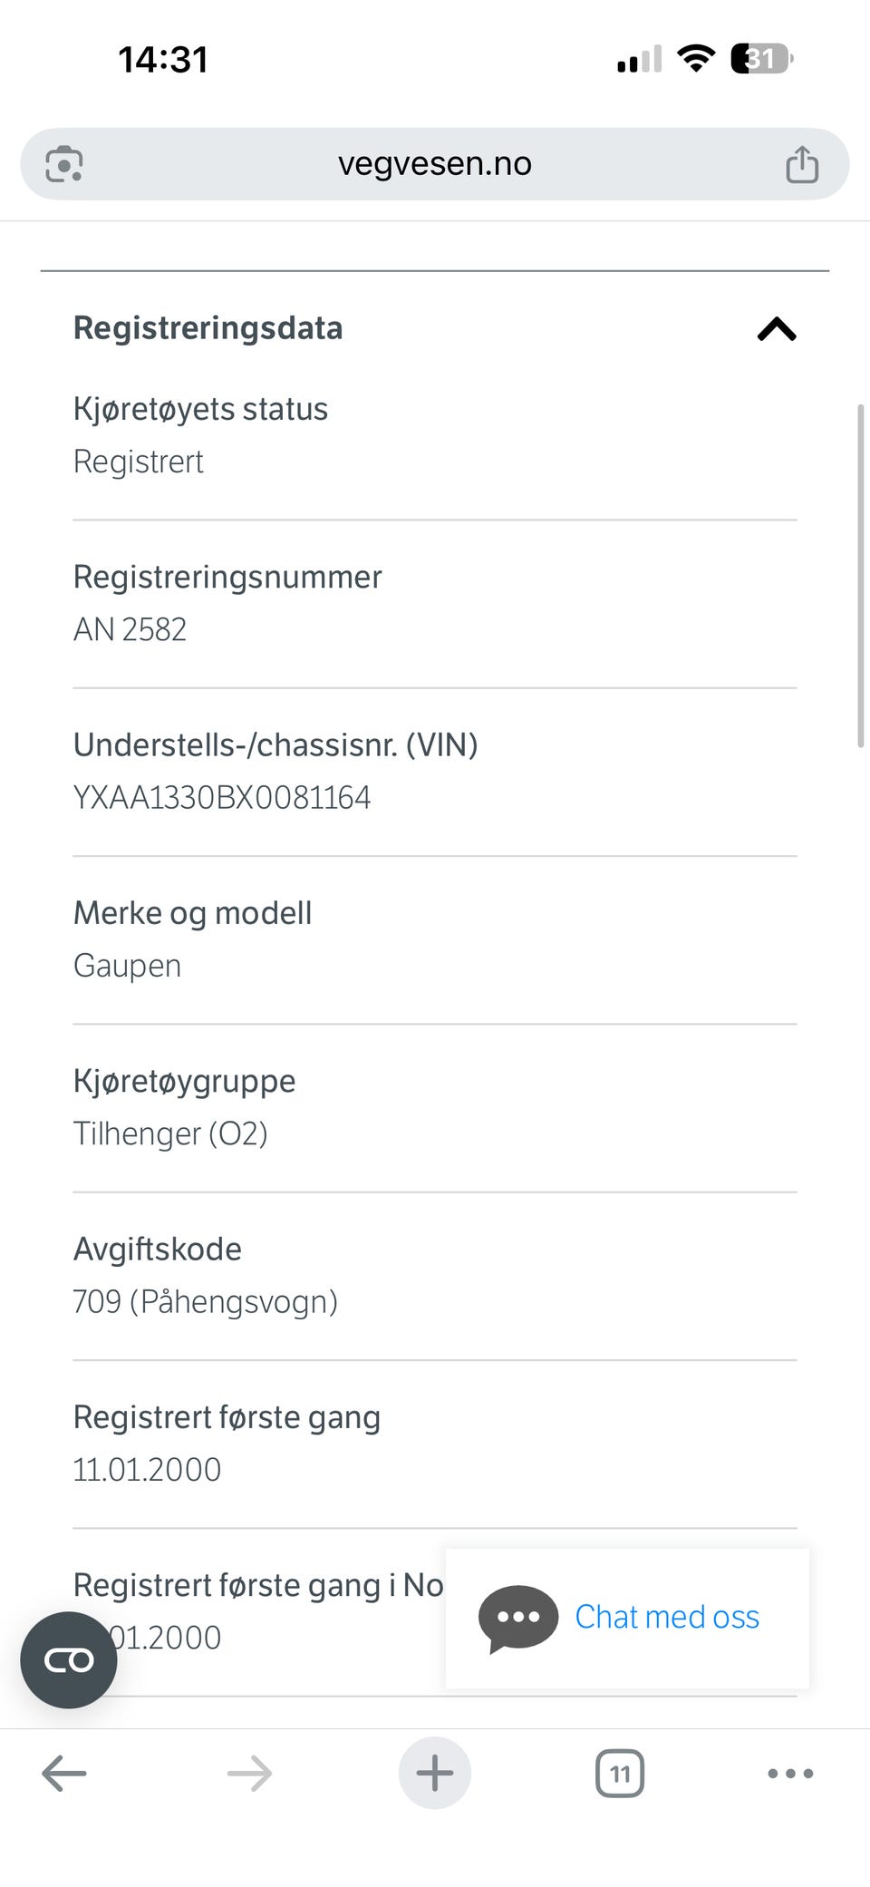Tap the share icon in address bar

pyautogui.click(x=801, y=164)
